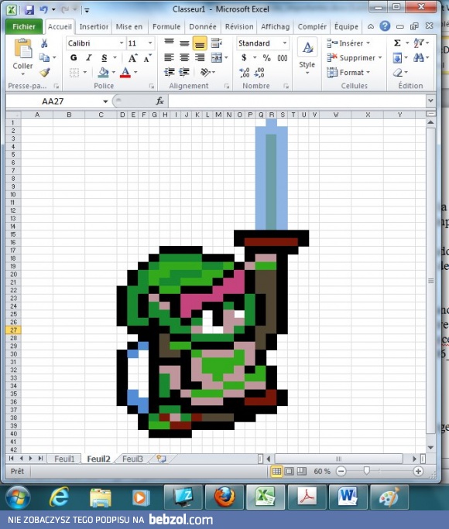
Task: Open the font size 11 dropdown
Action: (x=150, y=43)
